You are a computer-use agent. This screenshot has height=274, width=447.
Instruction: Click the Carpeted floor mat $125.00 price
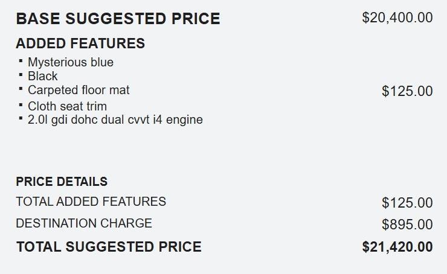click(x=407, y=91)
